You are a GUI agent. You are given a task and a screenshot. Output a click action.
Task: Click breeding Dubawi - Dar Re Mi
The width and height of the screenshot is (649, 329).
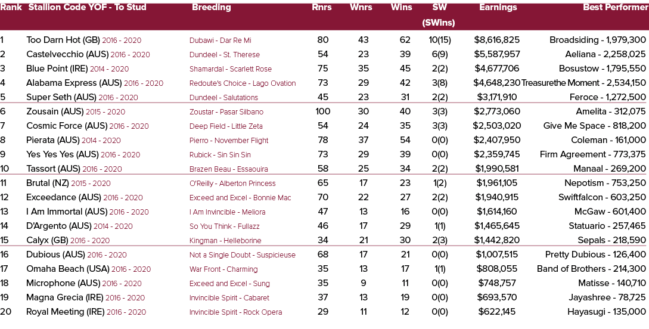[x=220, y=41]
